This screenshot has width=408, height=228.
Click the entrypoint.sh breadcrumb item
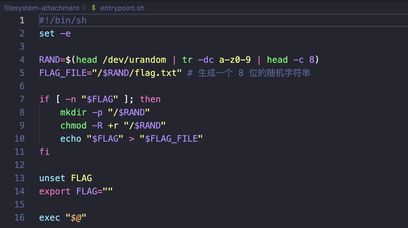[122, 8]
